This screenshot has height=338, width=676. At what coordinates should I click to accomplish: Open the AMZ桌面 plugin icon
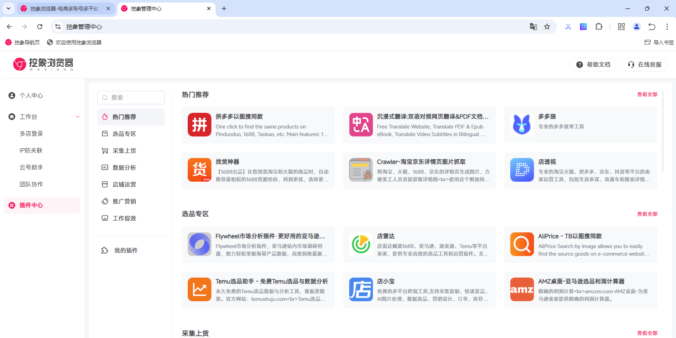(x=522, y=289)
